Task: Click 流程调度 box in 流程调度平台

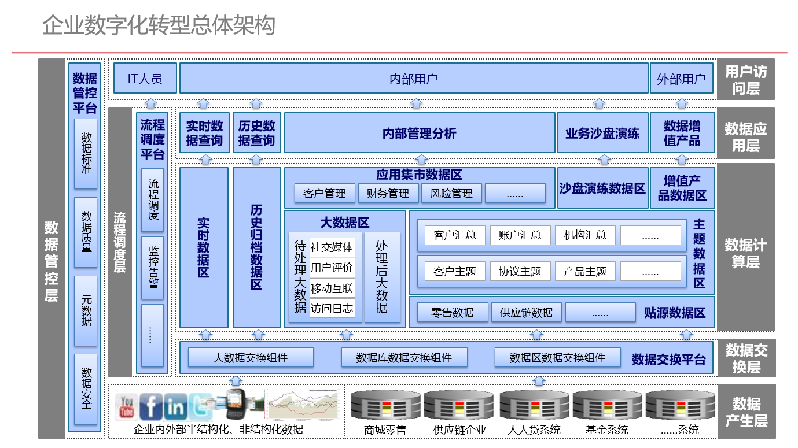Action: click(153, 200)
